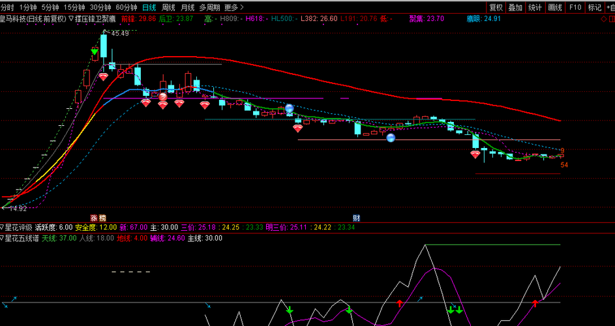
Task: Click the 复权 adjustment button
Action: pyautogui.click(x=496, y=7)
